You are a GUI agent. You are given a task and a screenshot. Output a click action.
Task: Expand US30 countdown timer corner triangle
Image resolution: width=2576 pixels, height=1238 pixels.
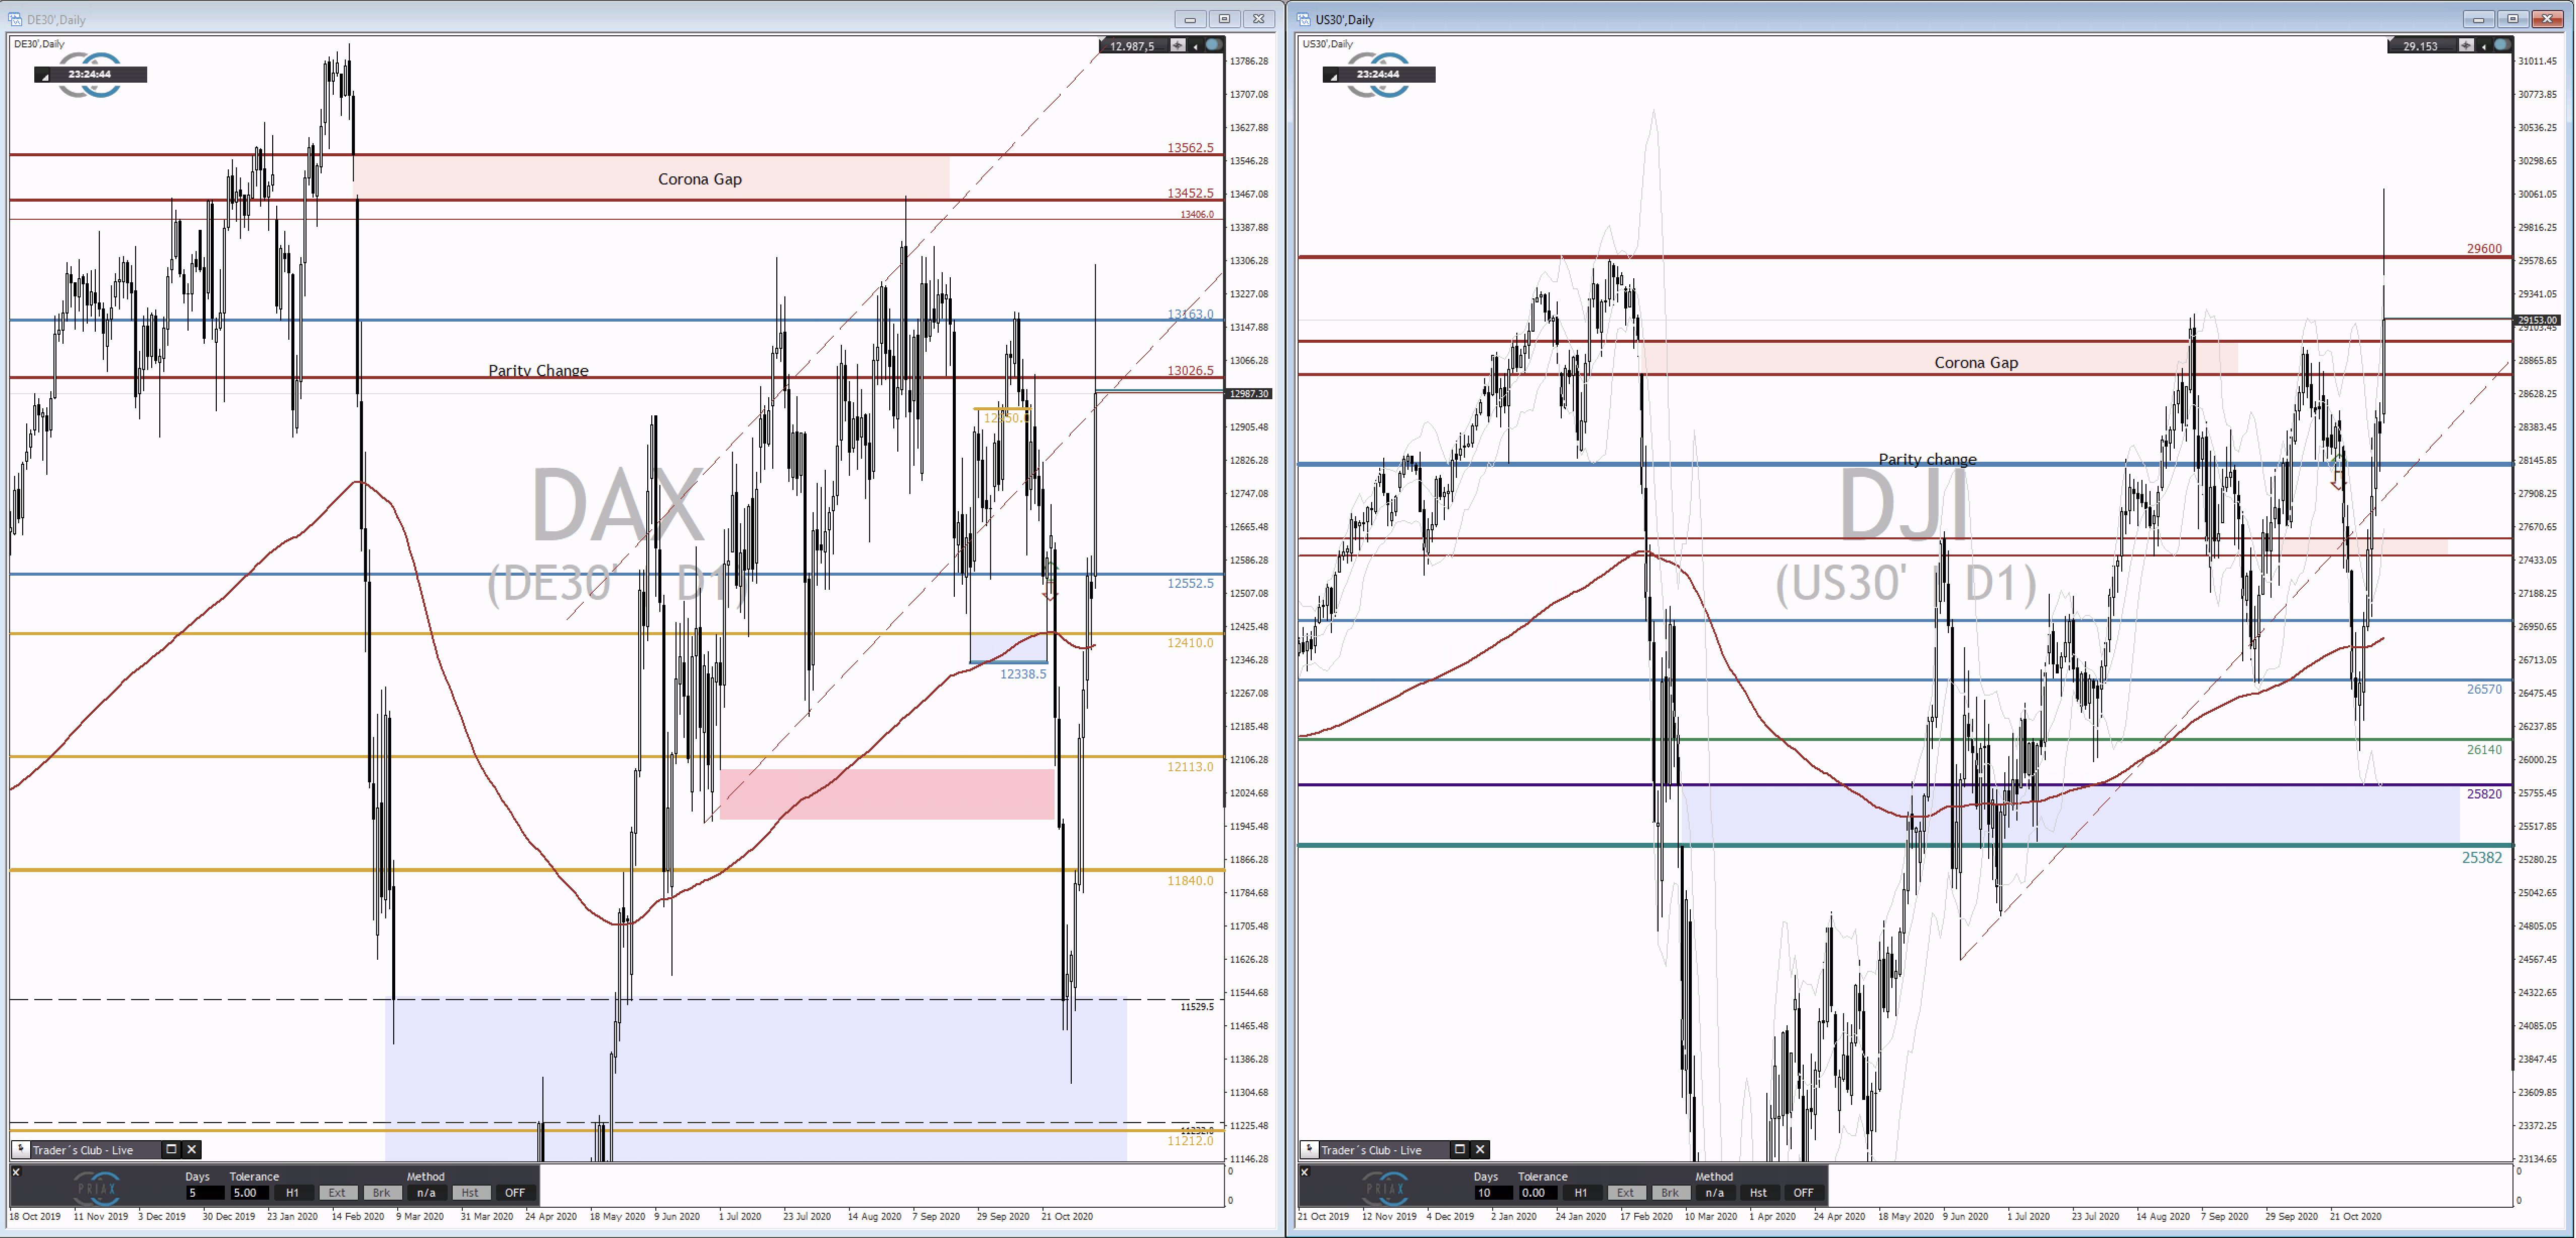pos(1333,77)
